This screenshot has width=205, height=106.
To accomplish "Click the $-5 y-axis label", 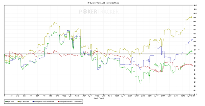I will pos(195,74).
